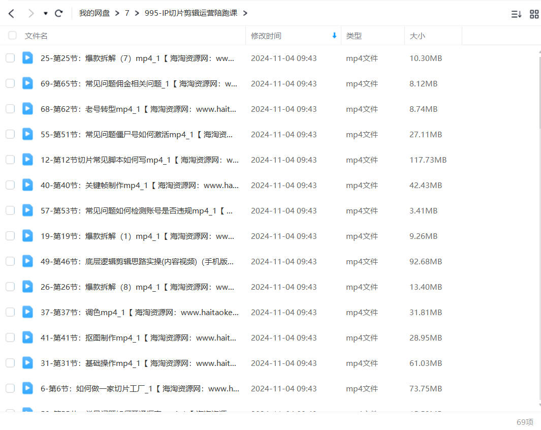Click video icon of 57-第53节 检测账号是否违规
The width and height of the screenshot is (541, 430).
[x=27, y=210]
